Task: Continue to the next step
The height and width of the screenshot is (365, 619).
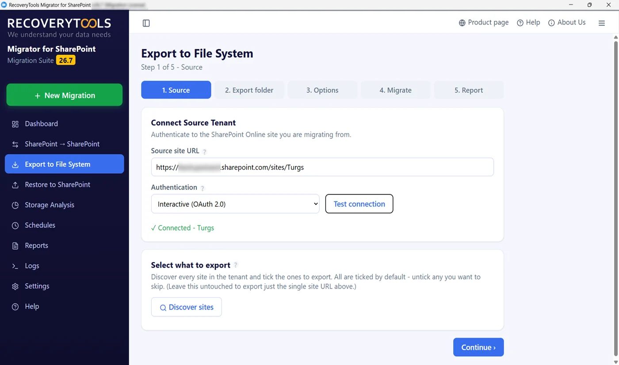Action: tap(478, 347)
